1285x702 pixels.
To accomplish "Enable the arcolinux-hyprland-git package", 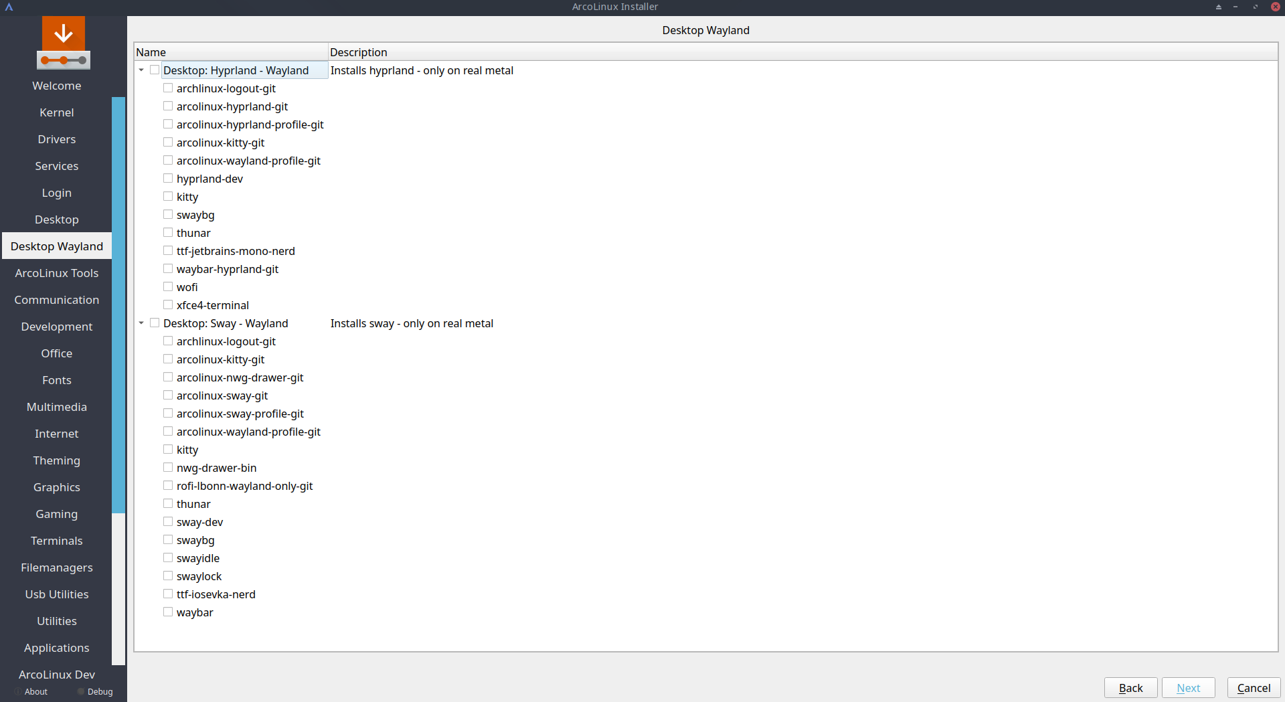I will 168,106.
